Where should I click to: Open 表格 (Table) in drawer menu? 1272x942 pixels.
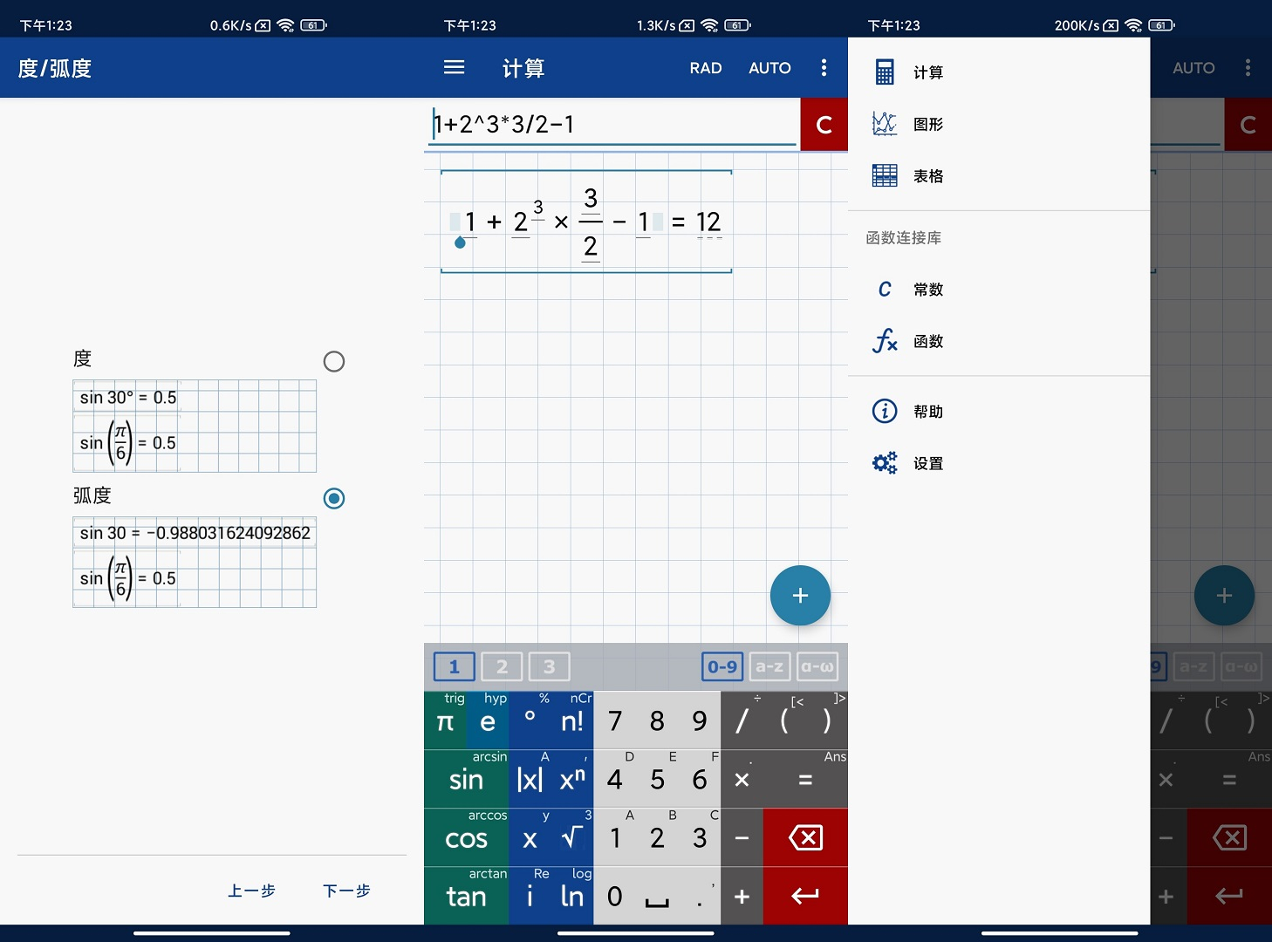coord(999,176)
